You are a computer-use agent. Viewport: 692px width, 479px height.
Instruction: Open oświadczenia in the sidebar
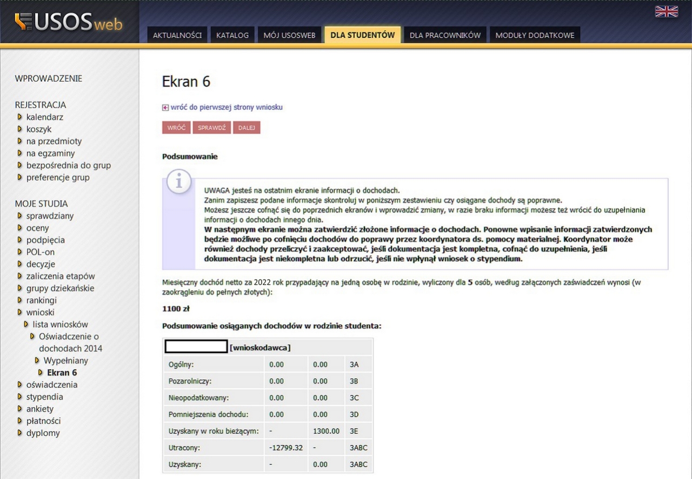(x=52, y=384)
